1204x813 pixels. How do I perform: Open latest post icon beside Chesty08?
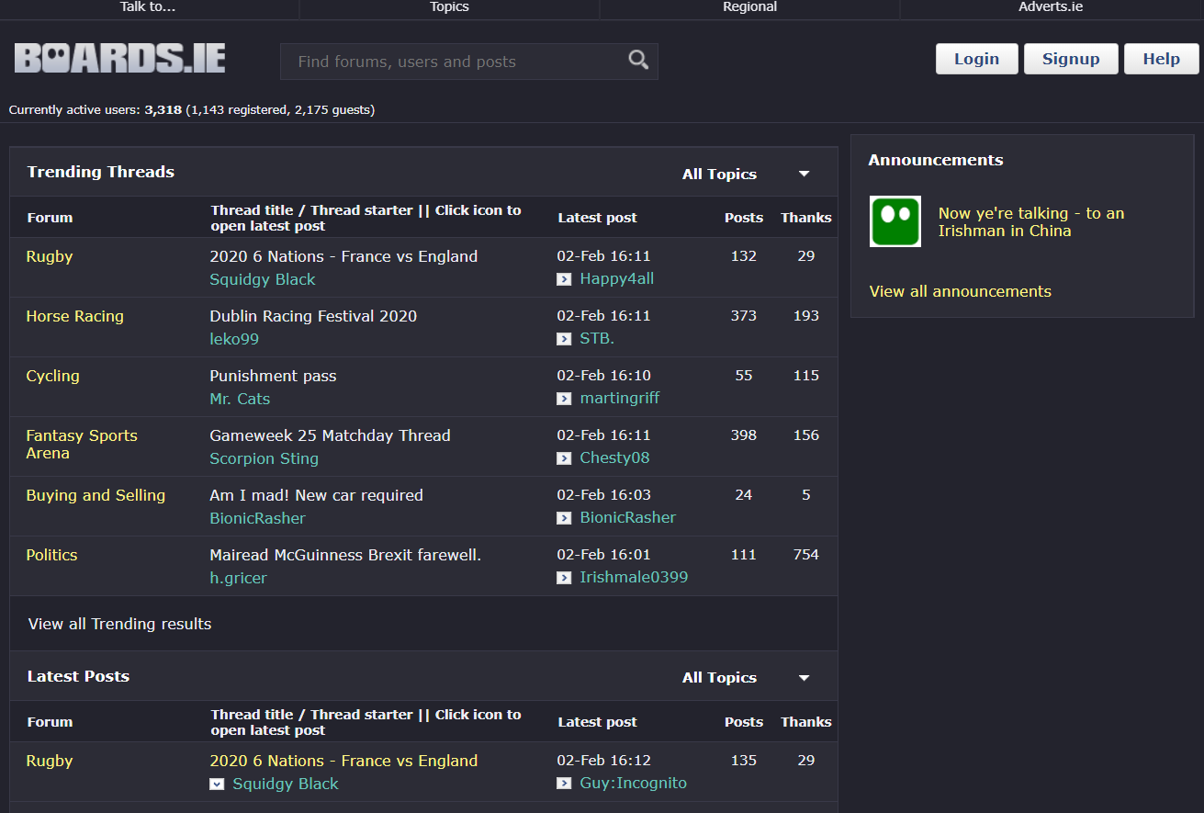tap(564, 458)
